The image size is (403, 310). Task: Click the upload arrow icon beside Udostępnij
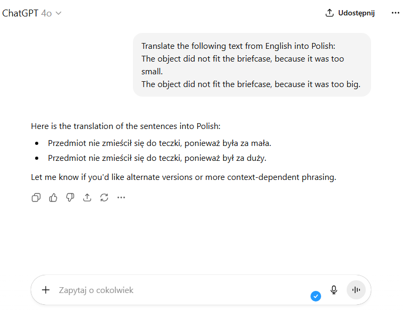(x=330, y=13)
